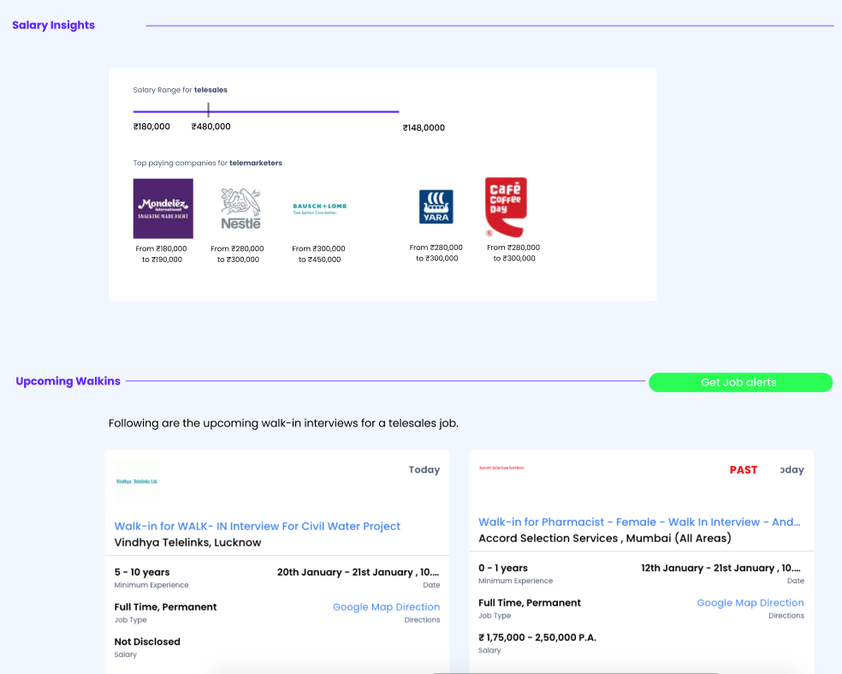842x674 pixels.
Task: Click the Yara company logo
Action: (436, 206)
